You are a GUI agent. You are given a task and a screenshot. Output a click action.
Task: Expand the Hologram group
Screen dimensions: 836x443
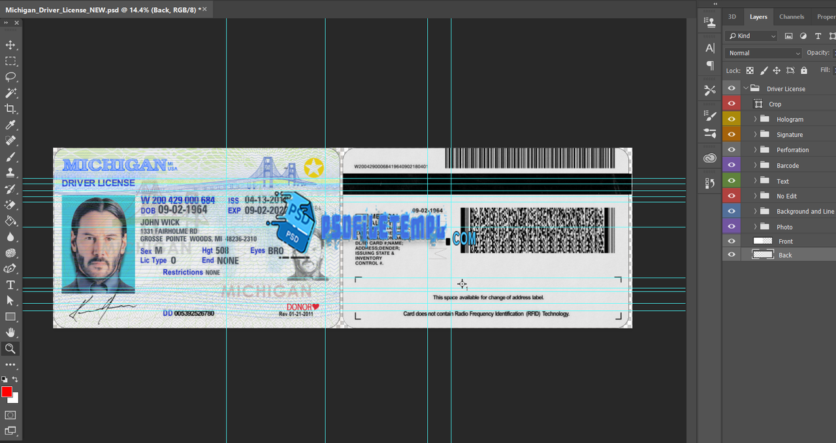pos(755,119)
